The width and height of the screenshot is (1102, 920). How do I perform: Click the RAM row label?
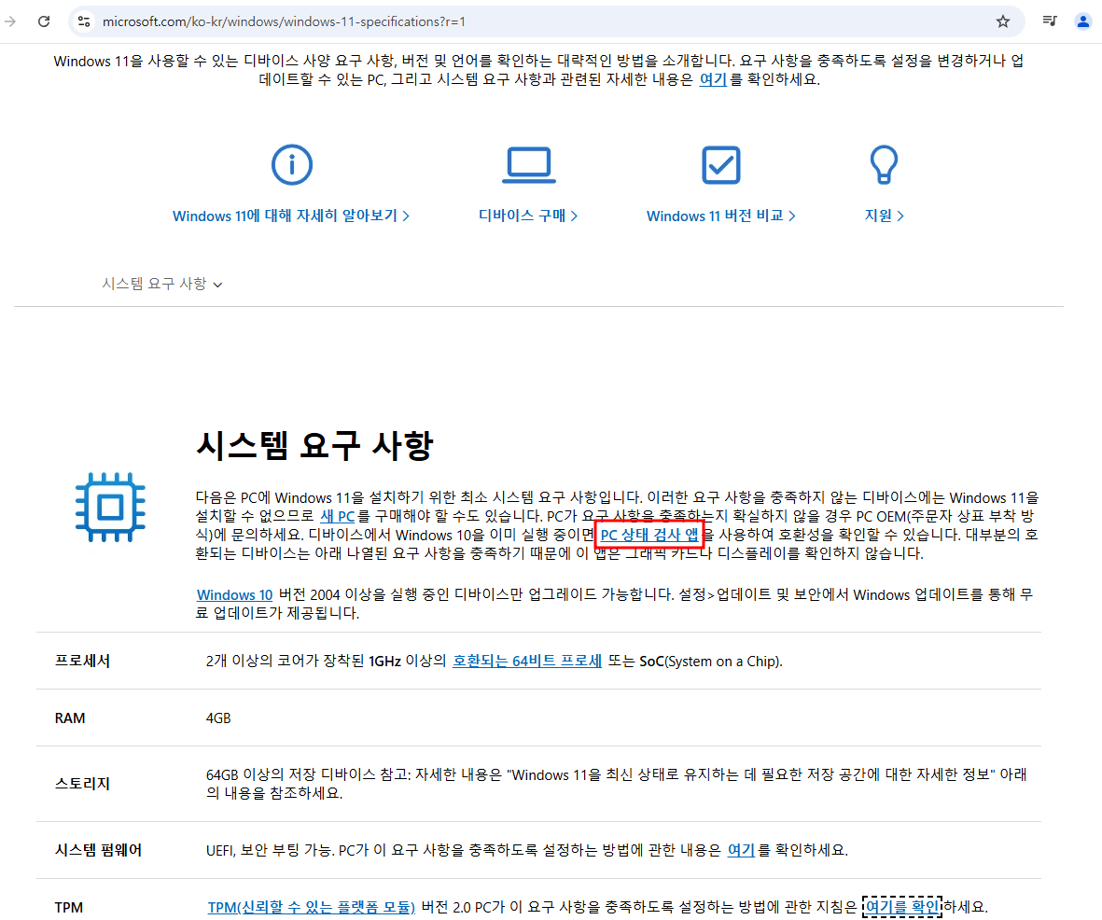[x=70, y=718]
